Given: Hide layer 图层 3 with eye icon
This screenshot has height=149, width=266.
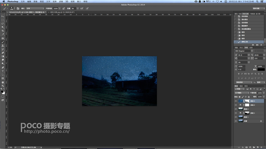Looking at the screenshot, I should pyautogui.click(x=236, y=101).
